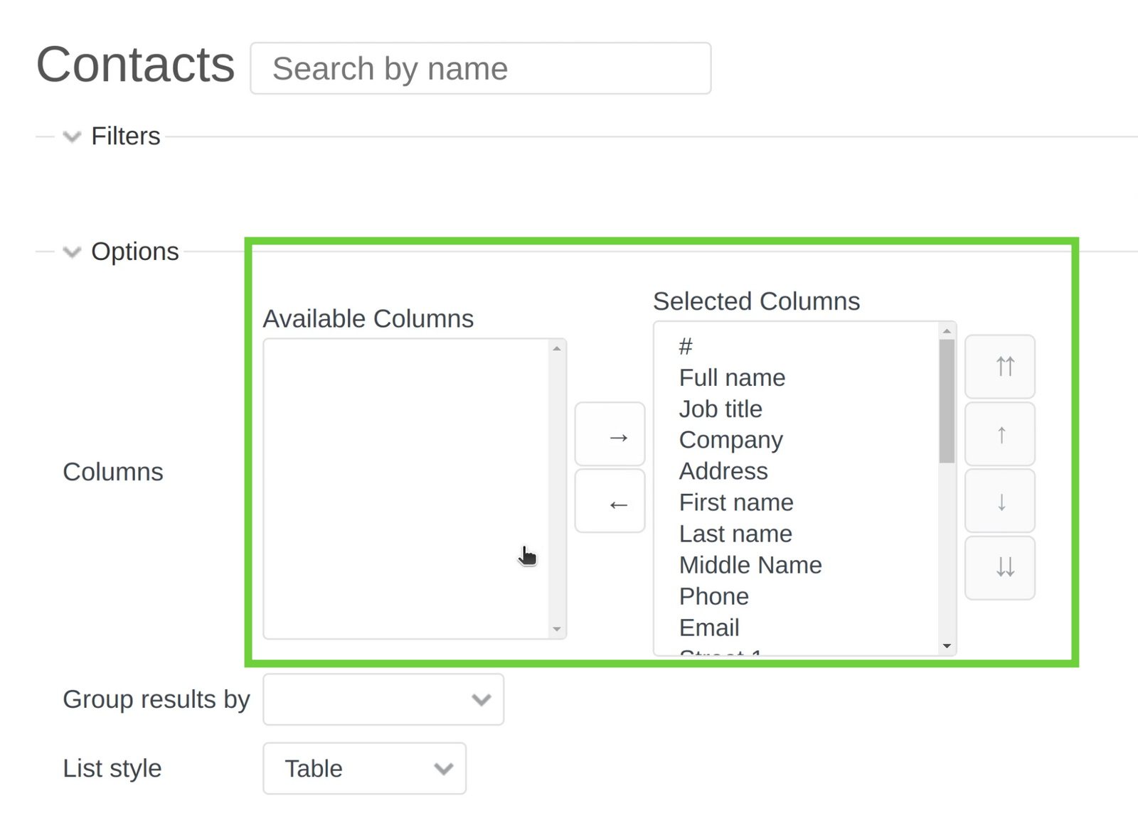
Task: Move selected column up one position
Action: (x=999, y=433)
